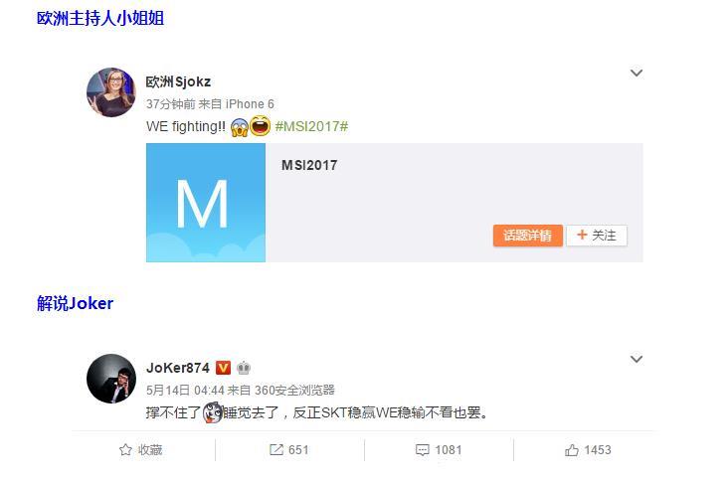Expand dropdown arrow on JoKer874 post
The image size is (728, 484).
click(x=637, y=359)
